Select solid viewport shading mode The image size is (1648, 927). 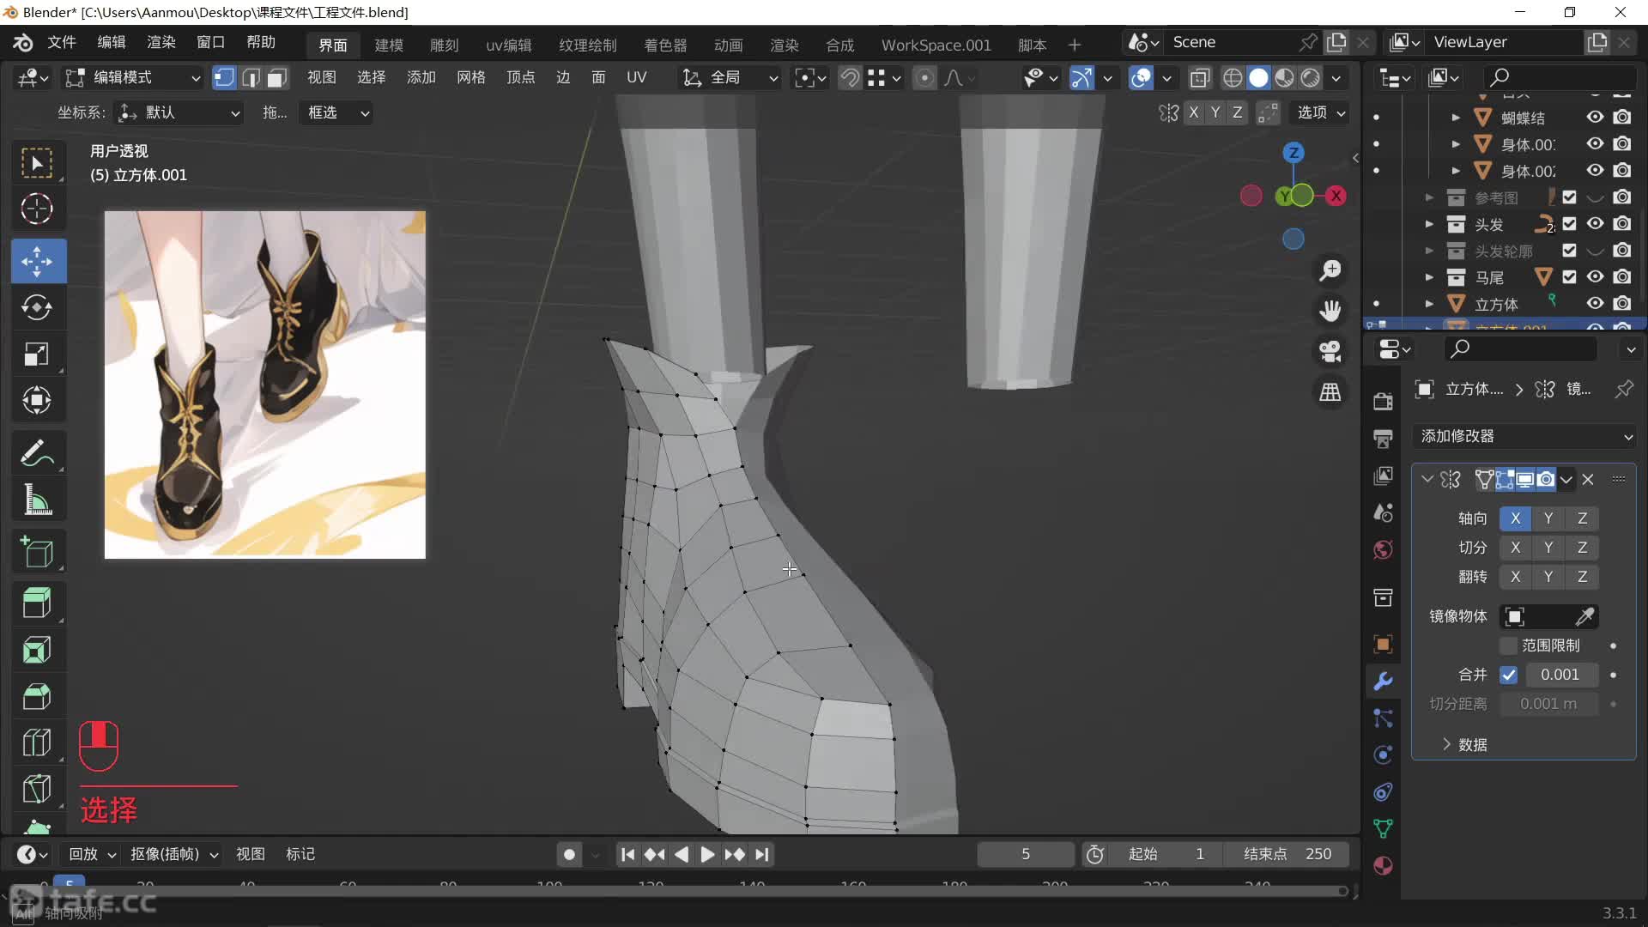[x=1258, y=78]
